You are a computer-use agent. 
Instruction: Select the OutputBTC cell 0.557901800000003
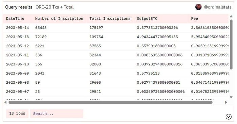(156, 46)
